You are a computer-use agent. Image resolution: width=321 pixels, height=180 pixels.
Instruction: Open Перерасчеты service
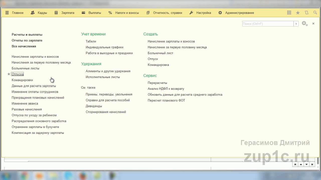tap(157, 83)
